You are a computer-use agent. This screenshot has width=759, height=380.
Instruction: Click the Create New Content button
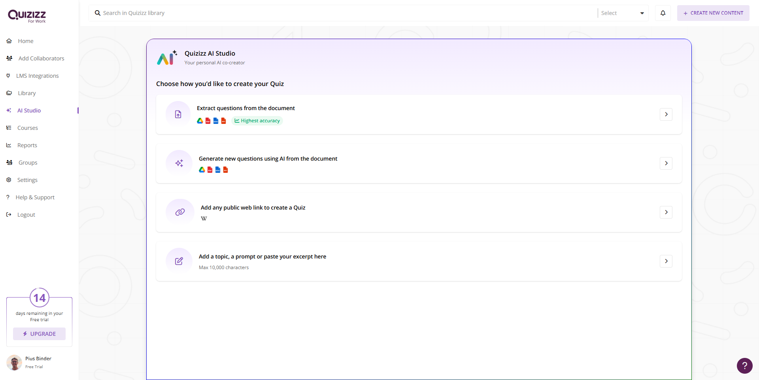713,13
